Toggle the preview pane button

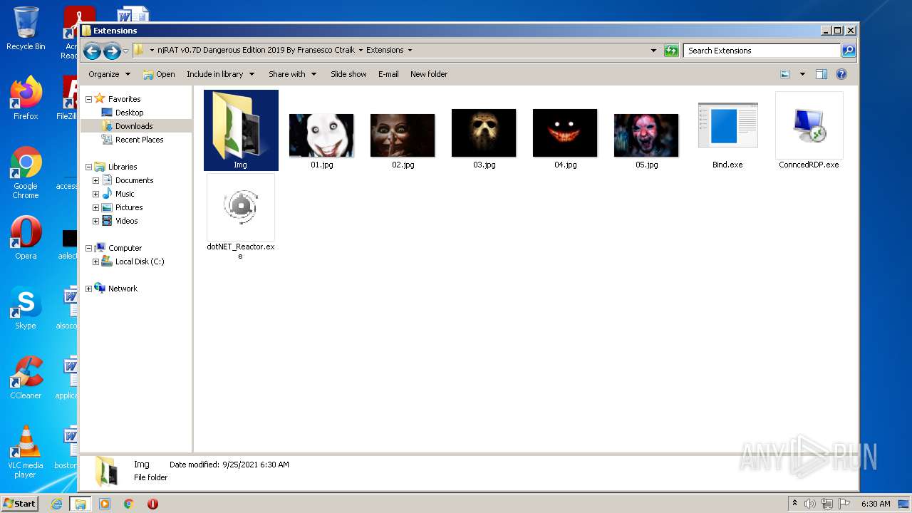coord(822,74)
